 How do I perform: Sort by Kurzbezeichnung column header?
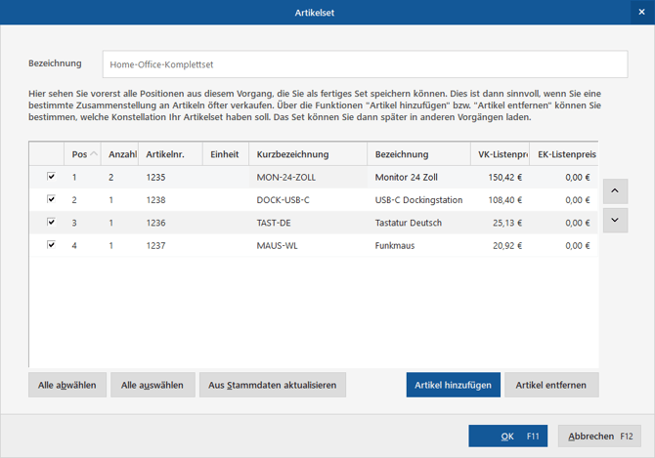tap(308, 154)
